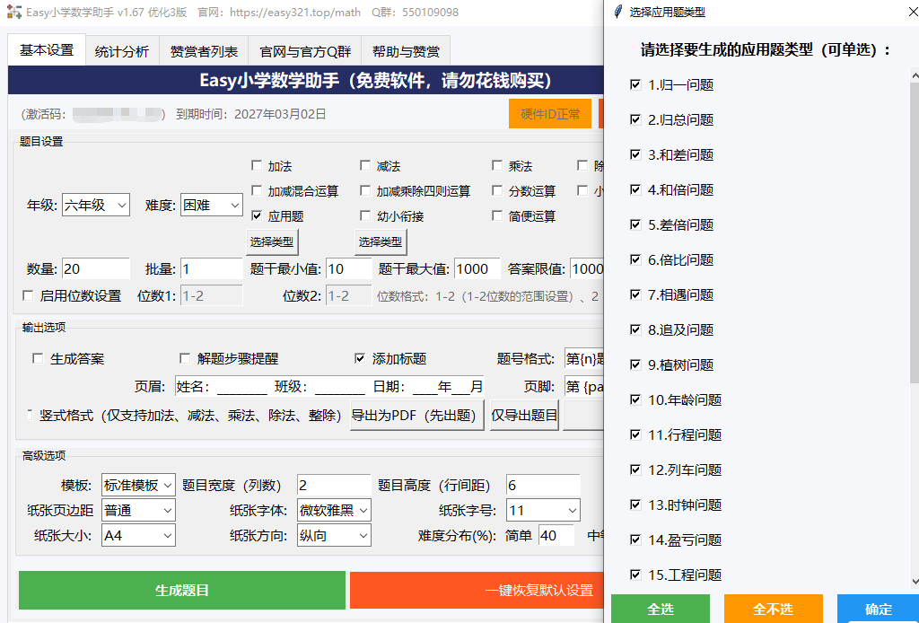Viewport: 919px width, 623px height.
Task: Click scrollbar down arrow in type list
Action: coord(915,582)
